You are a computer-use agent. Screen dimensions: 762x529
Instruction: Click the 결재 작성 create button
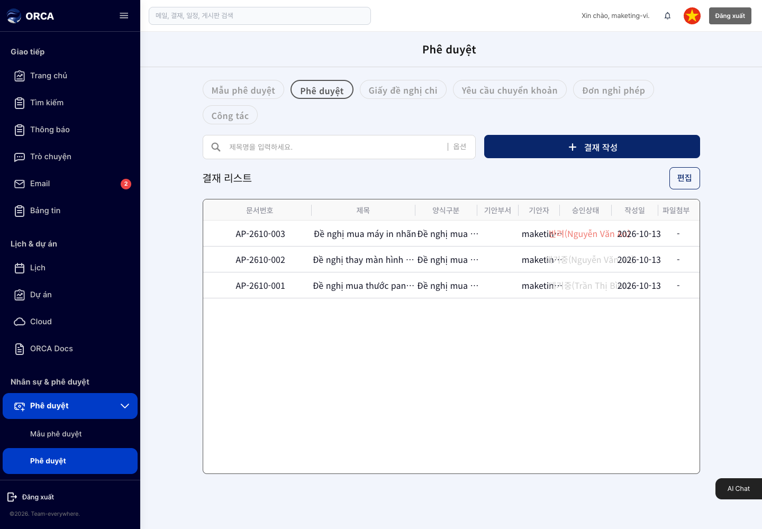(592, 147)
